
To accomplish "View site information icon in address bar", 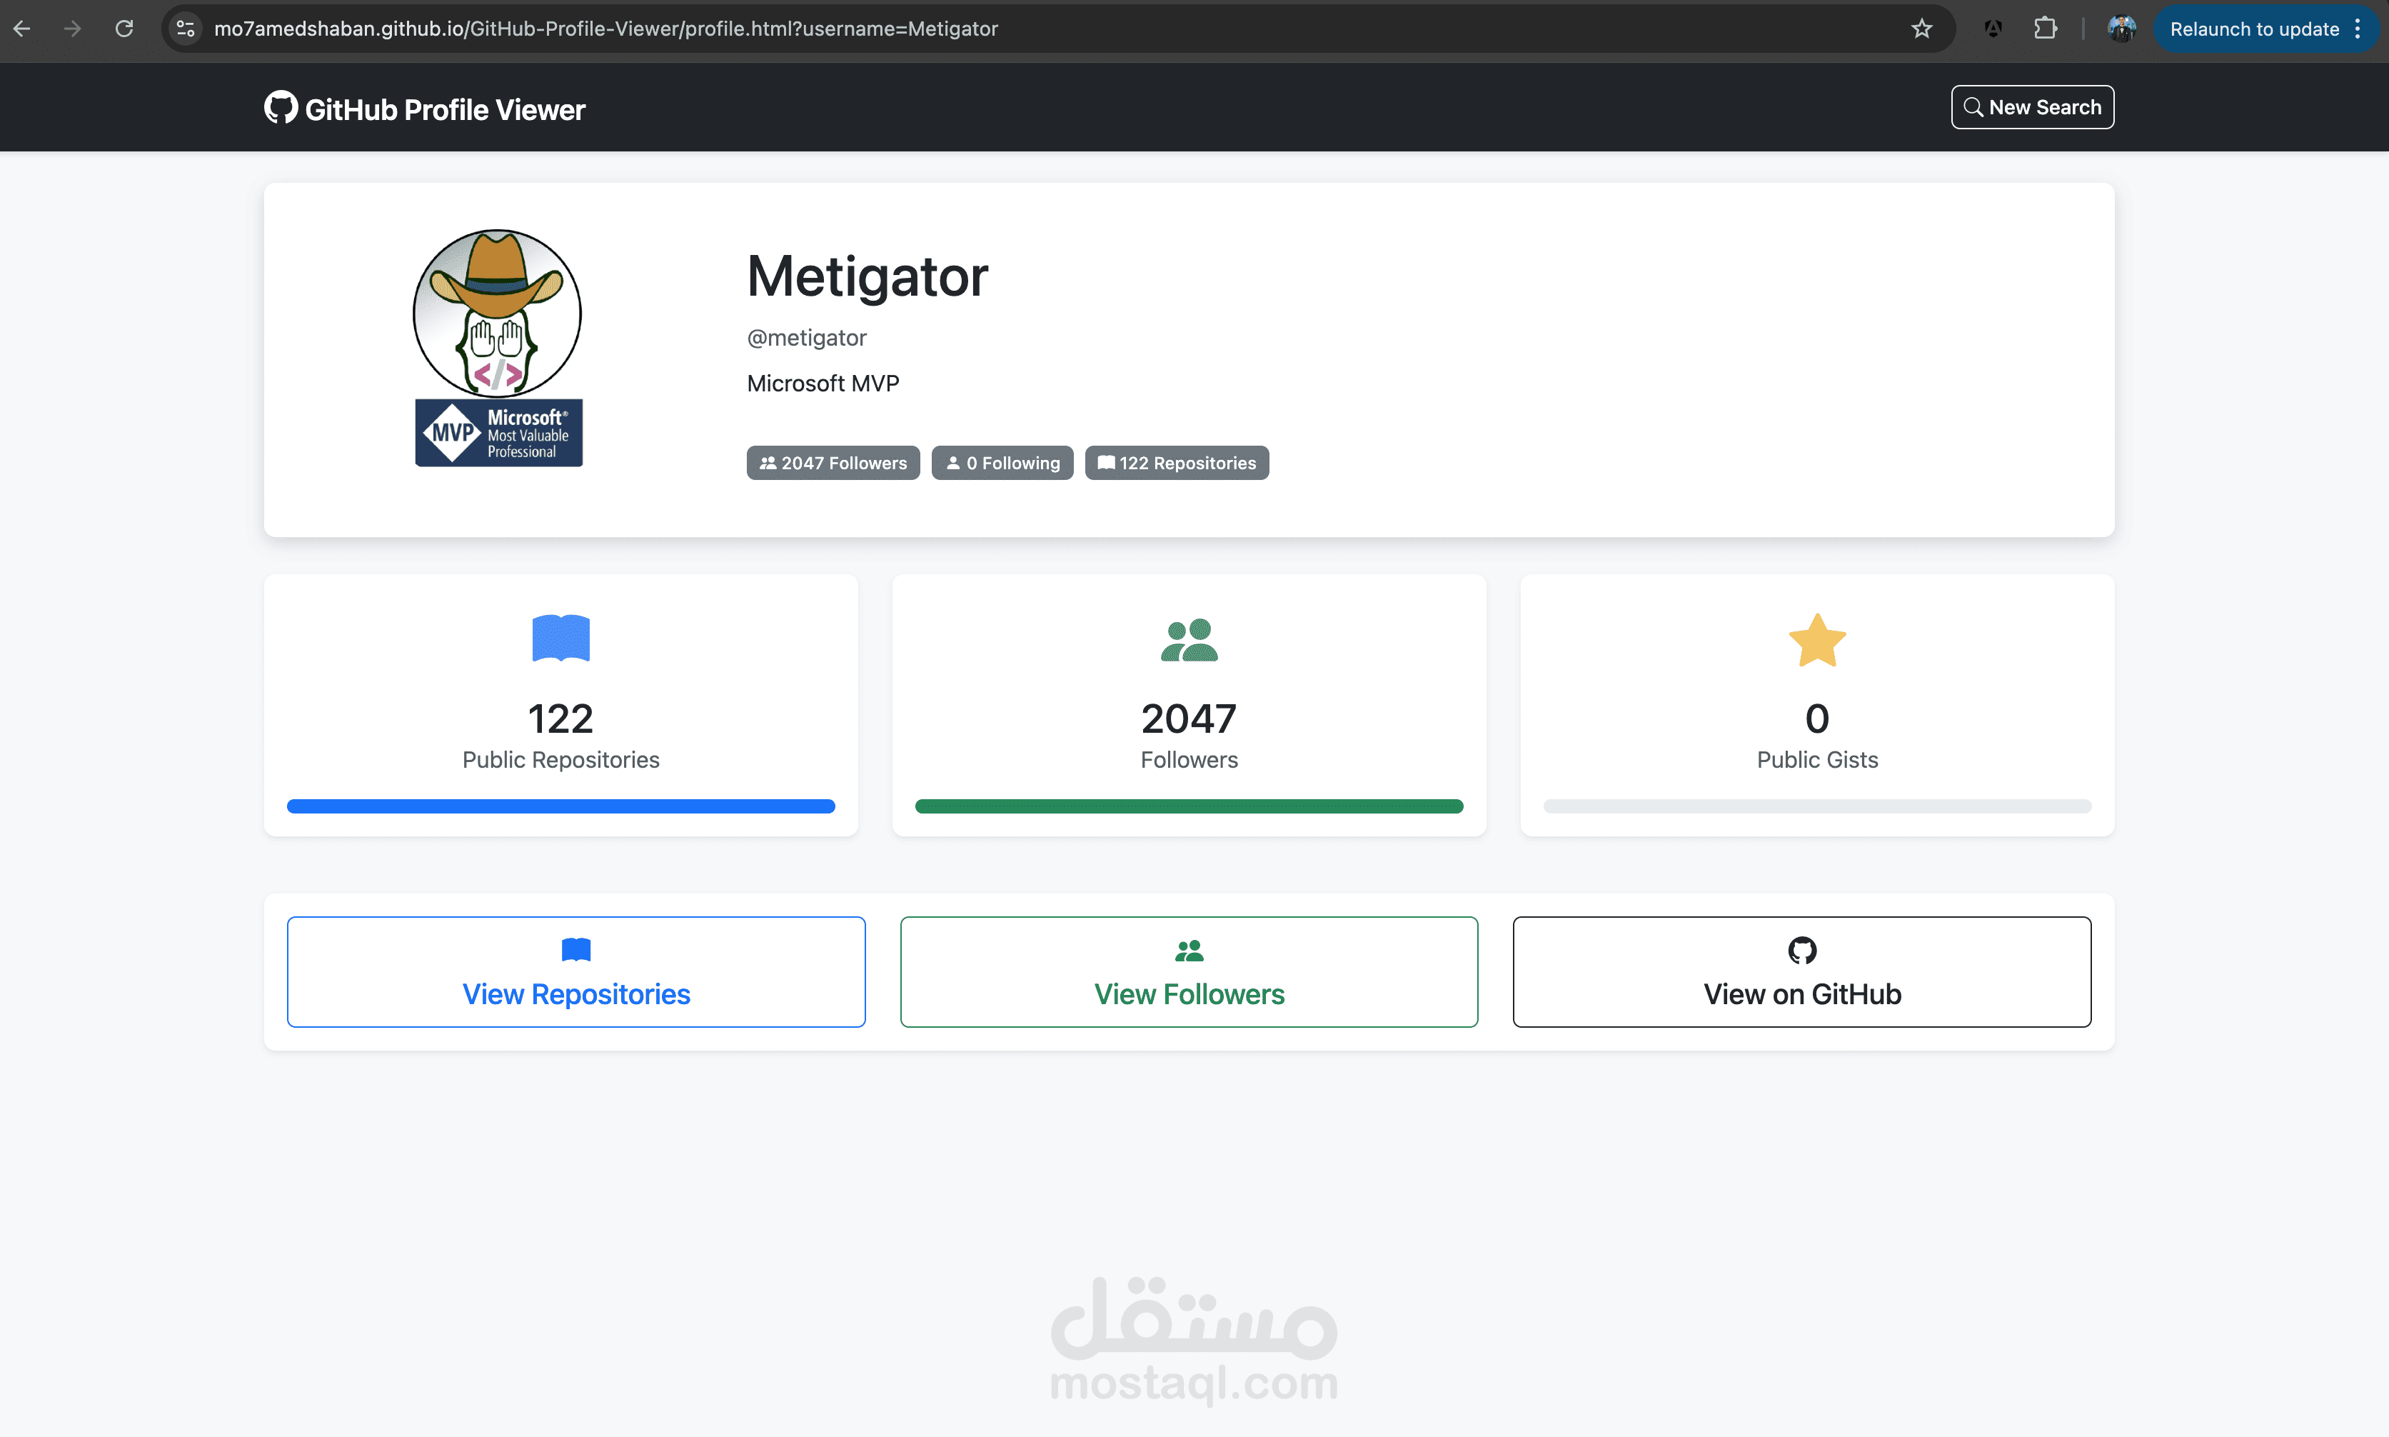I will click(186, 29).
